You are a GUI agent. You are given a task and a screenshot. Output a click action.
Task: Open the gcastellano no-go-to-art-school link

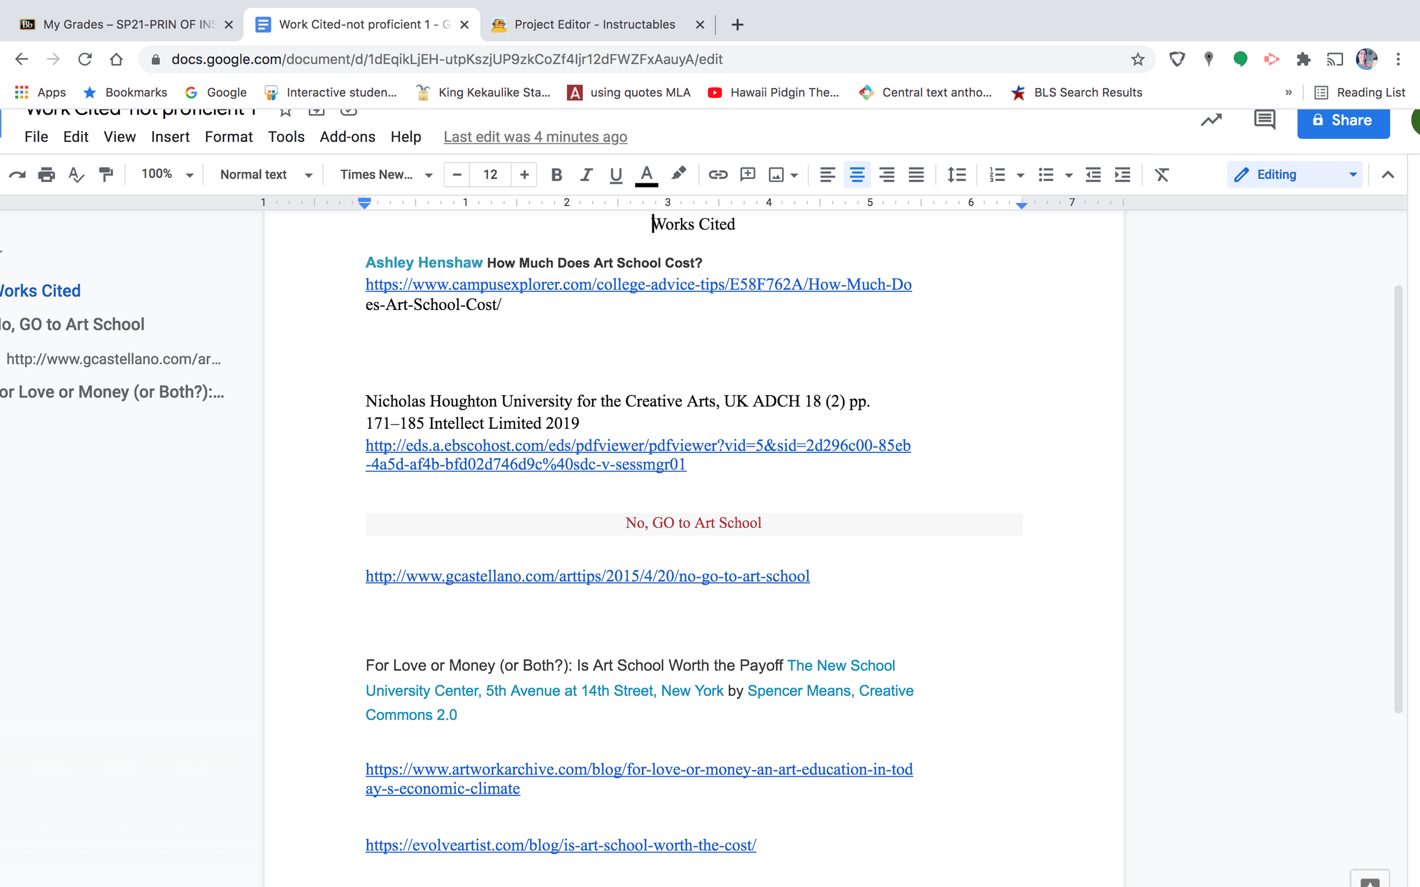(587, 576)
